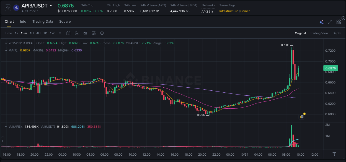The height and width of the screenshot is (162, 346).
Task: Open the extra timeframe dropdown arrow
Action: pyautogui.click(x=60, y=33)
